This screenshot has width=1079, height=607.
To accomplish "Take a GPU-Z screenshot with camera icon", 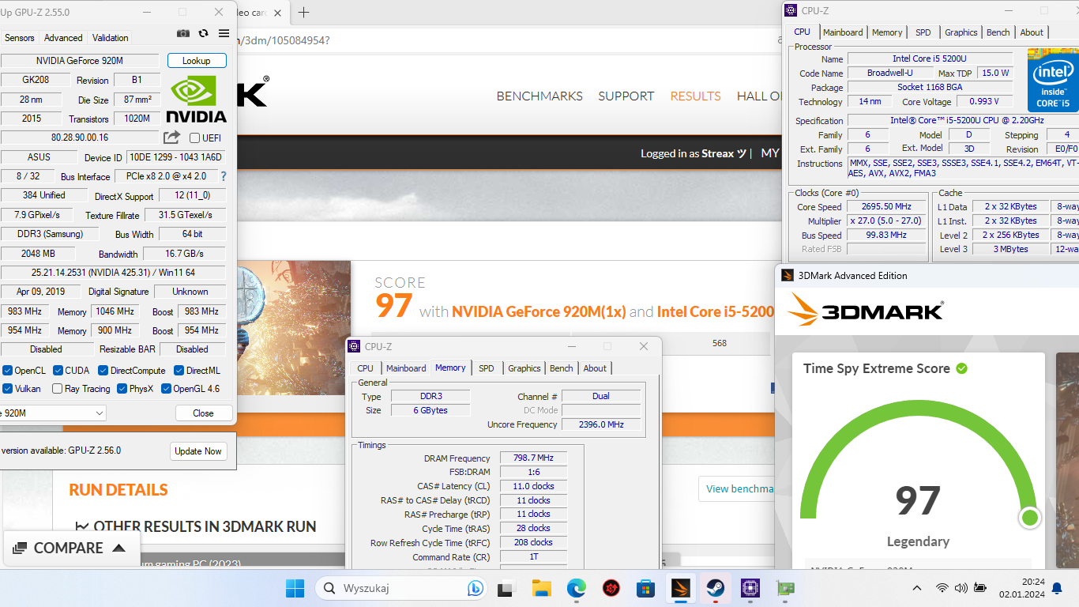I will pyautogui.click(x=183, y=33).
